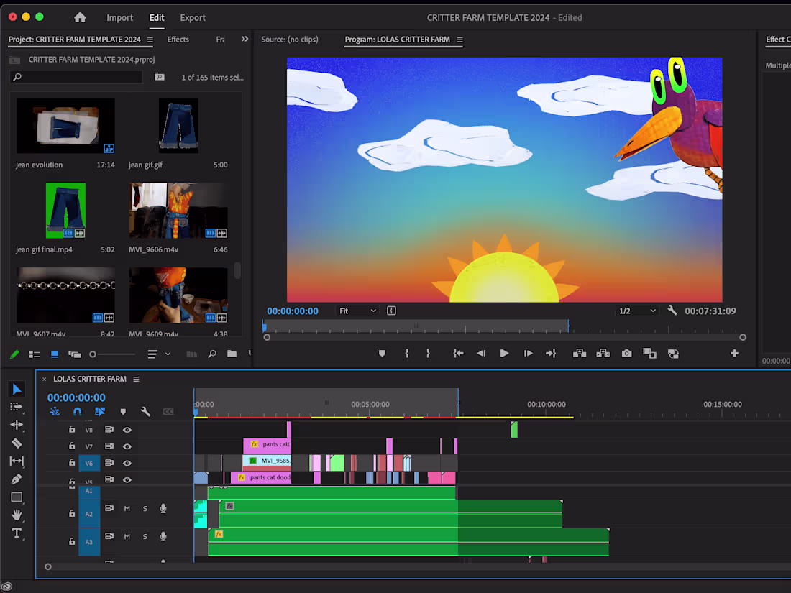Hide the V7 video track with its eye icon
Screen dimensions: 791x593
point(128,446)
